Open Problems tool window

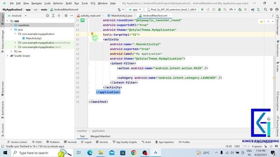53,142
